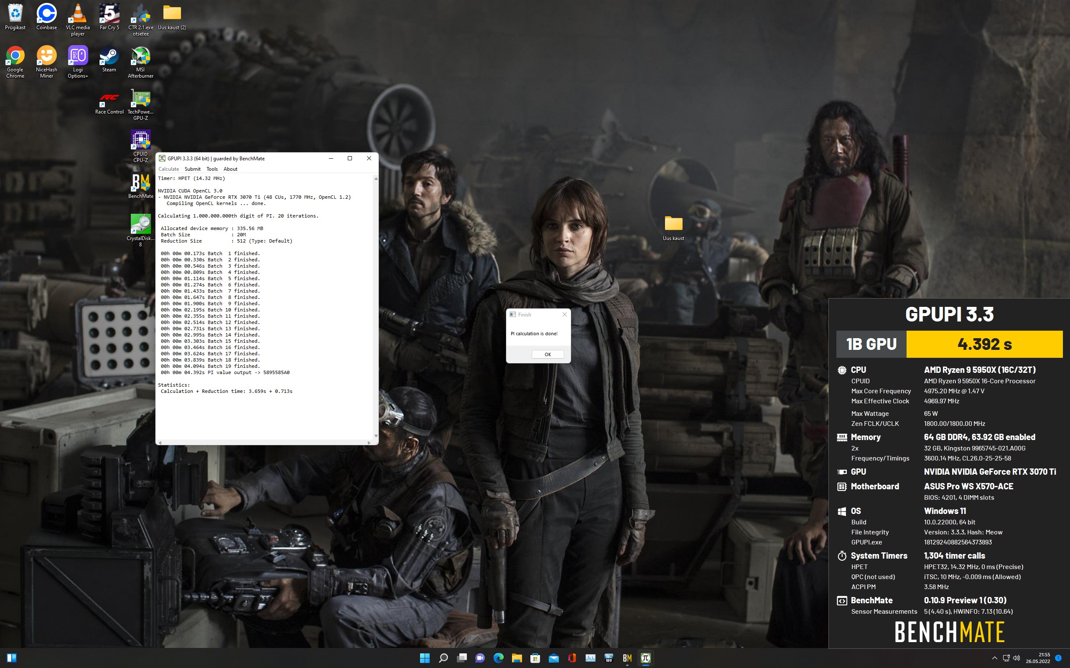Image resolution: width=1070 pixels, height=668 pixels.
Task: Show hidden system tray icons
Action: pyautogui.click(x=994, y=658)
